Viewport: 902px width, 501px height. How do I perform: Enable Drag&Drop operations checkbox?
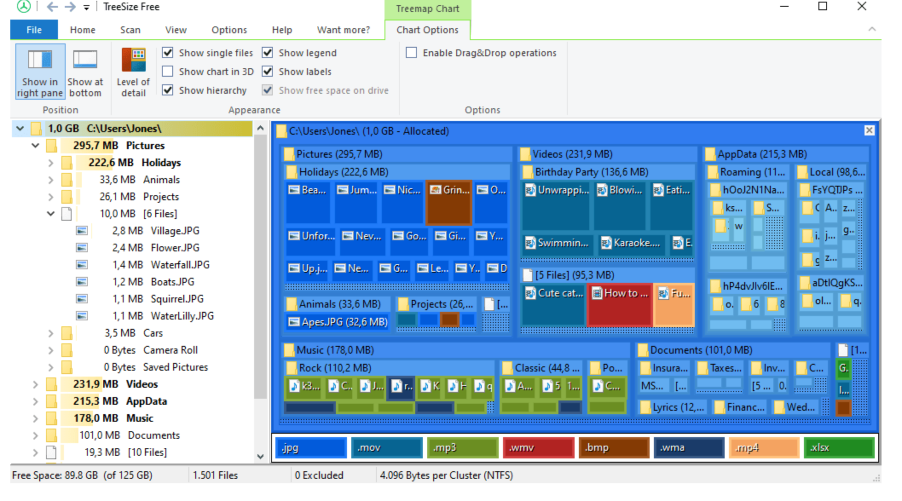coord(411,53)
